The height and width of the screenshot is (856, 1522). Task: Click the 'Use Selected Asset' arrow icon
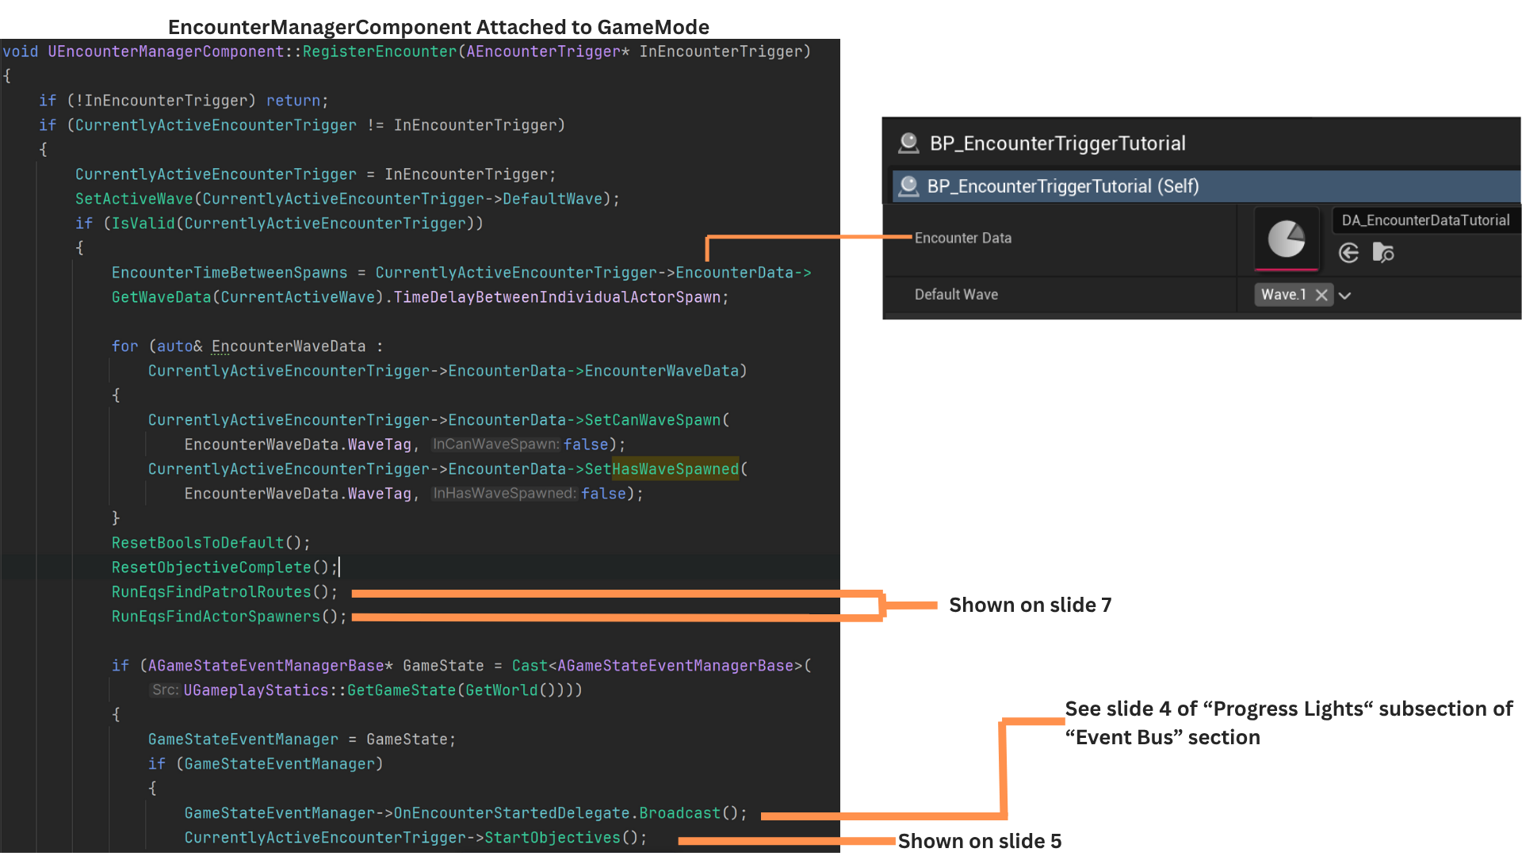tap(1348, 253)
